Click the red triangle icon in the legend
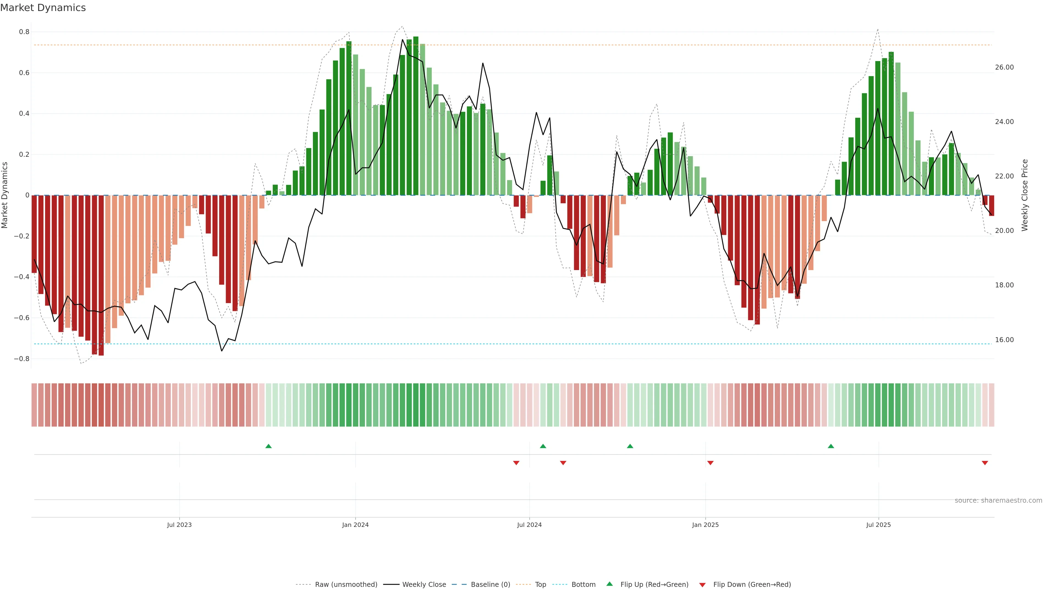 click(702, 585)
